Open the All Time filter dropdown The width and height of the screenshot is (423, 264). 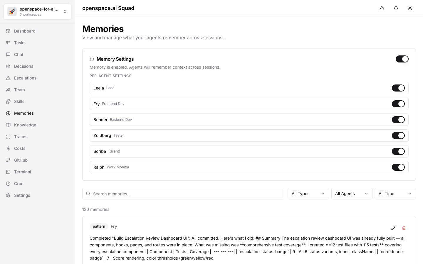395,194
